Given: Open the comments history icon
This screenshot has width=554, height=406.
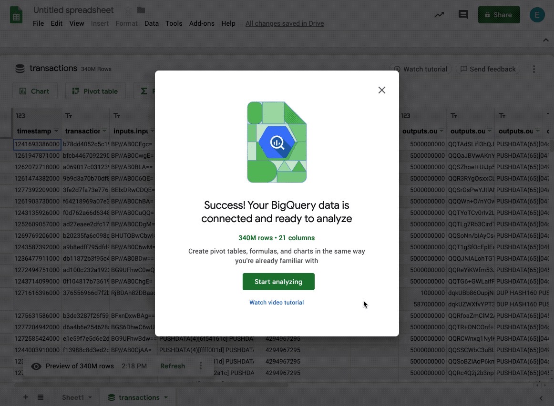Looking at the screenshot, I should (x=463, y=15).
